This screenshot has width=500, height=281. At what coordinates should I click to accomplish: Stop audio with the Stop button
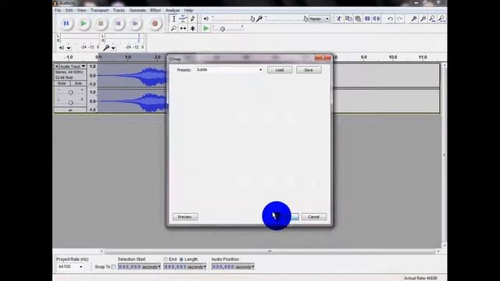[x=101, y=23]
